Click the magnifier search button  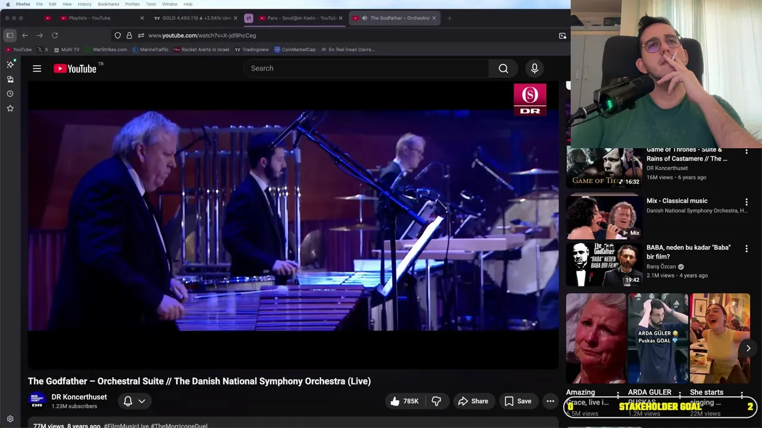pos(504,68)
